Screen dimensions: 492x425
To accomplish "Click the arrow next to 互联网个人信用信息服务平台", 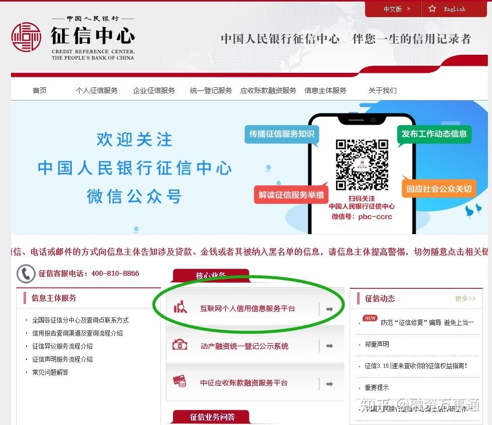I will 330,309.
